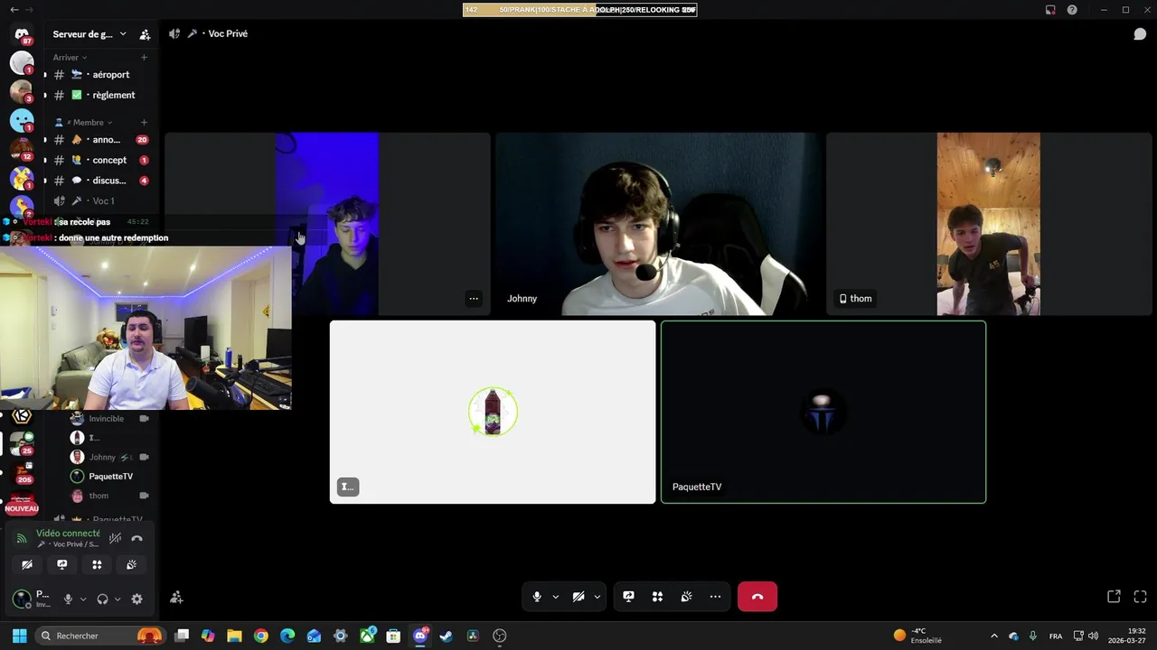Open options on first video tile
1157x650 pixels.
coord(473,299)
